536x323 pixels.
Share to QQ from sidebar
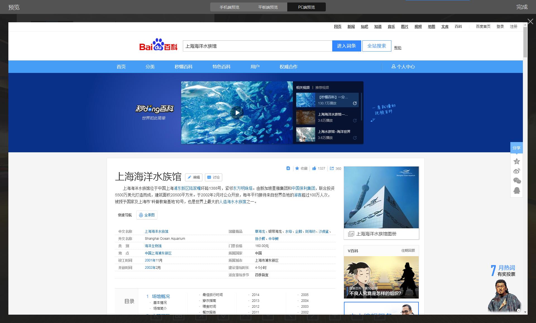(516, 190)
